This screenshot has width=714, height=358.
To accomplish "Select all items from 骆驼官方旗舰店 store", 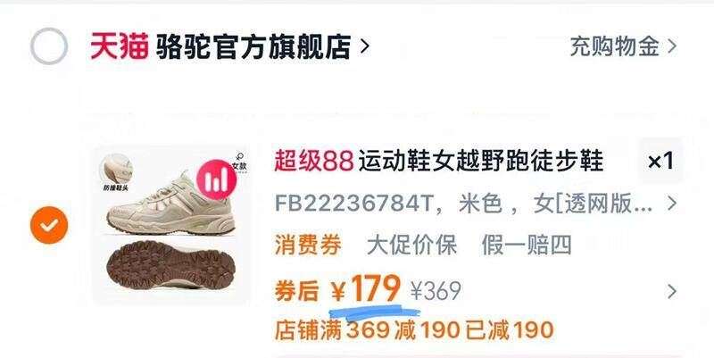I will point(49,46).
